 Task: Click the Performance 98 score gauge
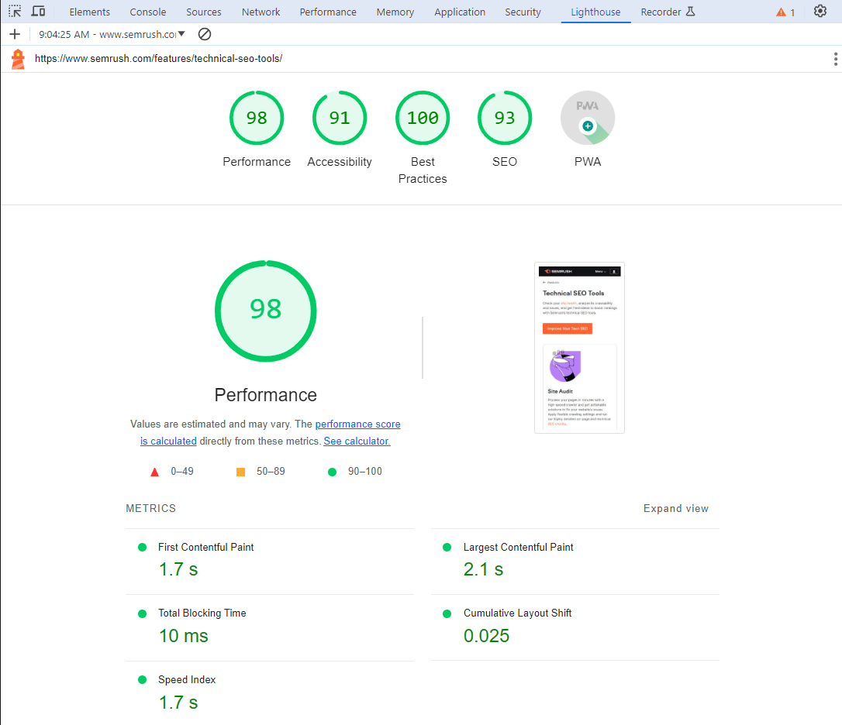266,311
